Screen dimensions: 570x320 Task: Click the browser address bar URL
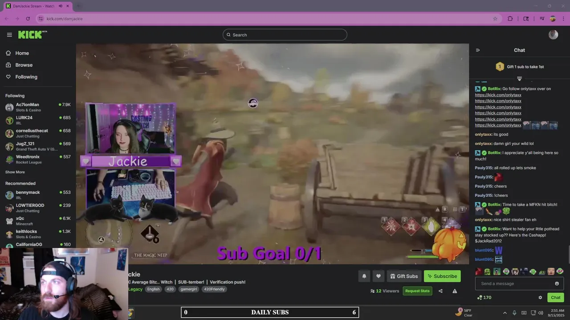point(65,19)
